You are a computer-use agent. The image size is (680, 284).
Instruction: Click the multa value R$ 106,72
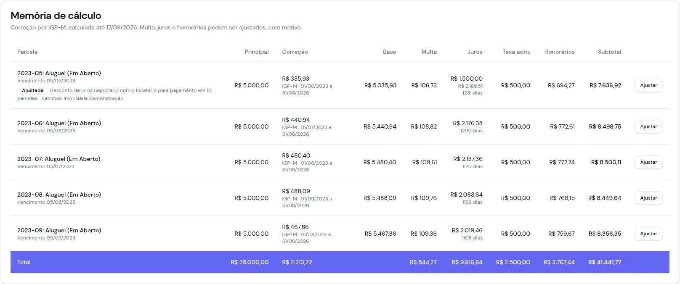[x=424, y=85]
